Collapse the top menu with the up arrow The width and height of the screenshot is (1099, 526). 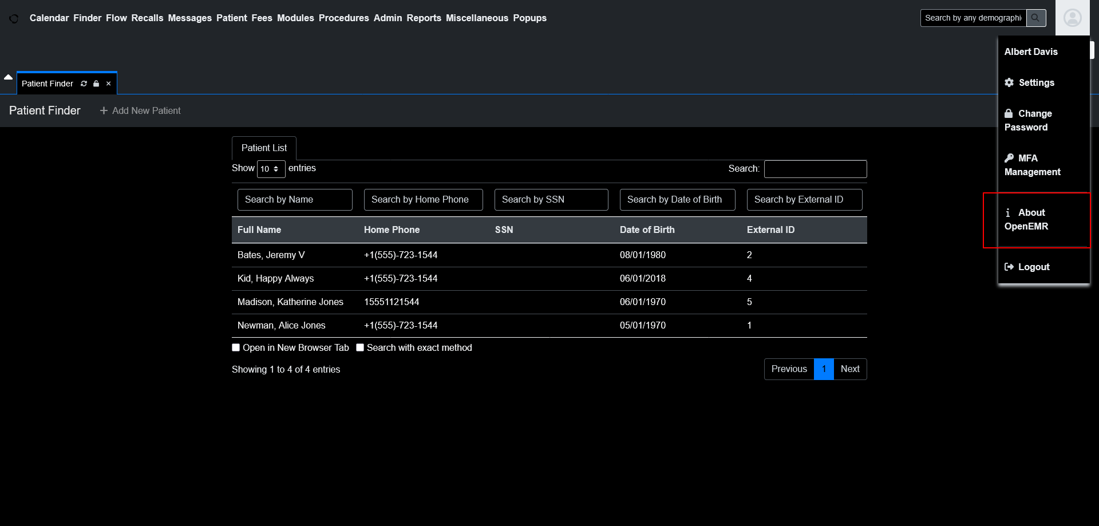(8, 77)
